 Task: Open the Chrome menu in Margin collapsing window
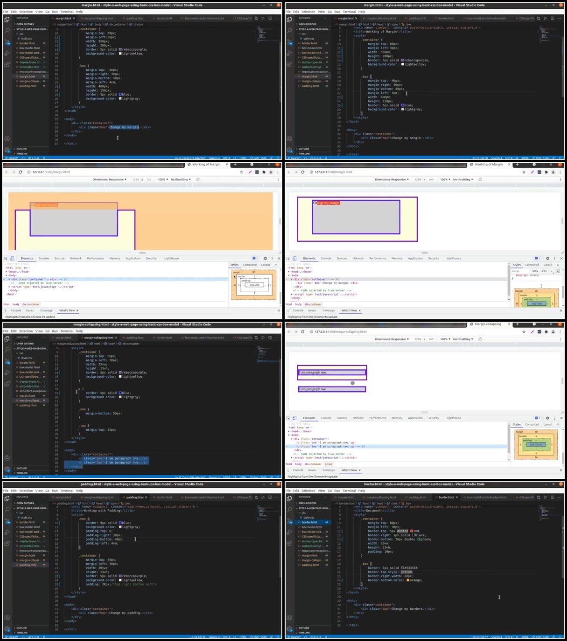(561, 331)
